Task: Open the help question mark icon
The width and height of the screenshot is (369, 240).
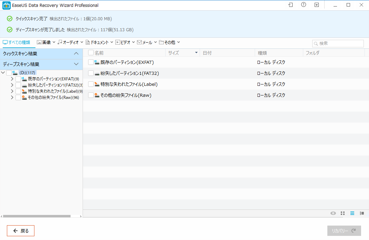Action: [x=303, y=5]
